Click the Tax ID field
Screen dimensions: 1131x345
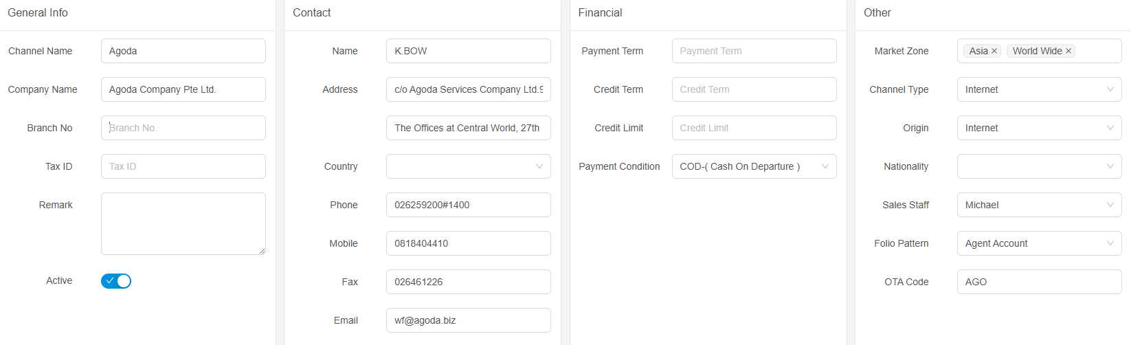click(183, 166)
